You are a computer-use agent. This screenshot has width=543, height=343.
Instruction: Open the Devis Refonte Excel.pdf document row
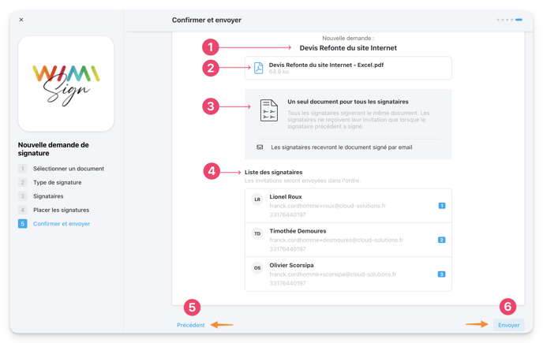pos(348,69)
